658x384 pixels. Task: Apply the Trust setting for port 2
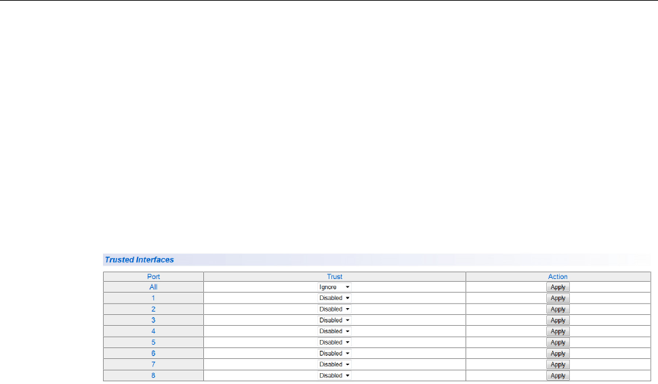[558, 309]
